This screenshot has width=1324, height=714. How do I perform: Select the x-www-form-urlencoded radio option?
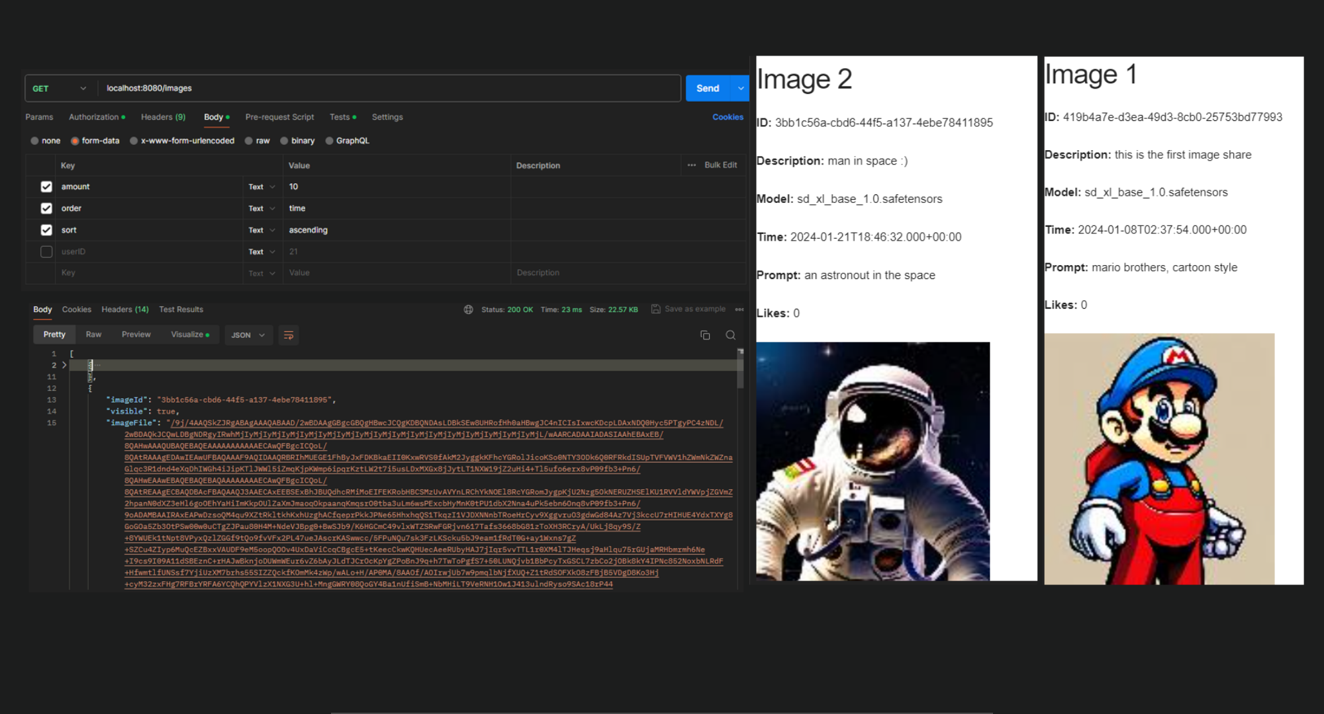point(134,141)
